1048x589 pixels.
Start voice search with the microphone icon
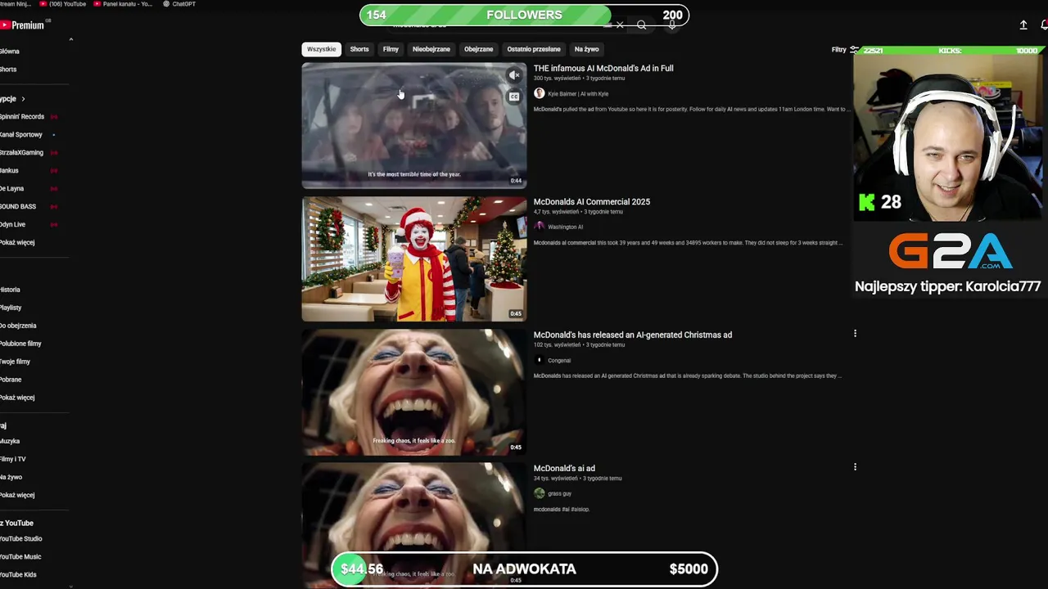(x=672, y=25)
